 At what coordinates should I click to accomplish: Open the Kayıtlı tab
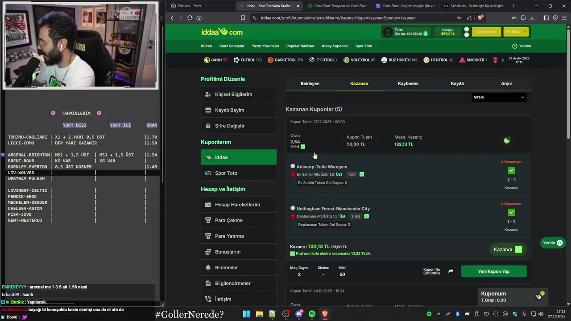(x=457, y=83)
